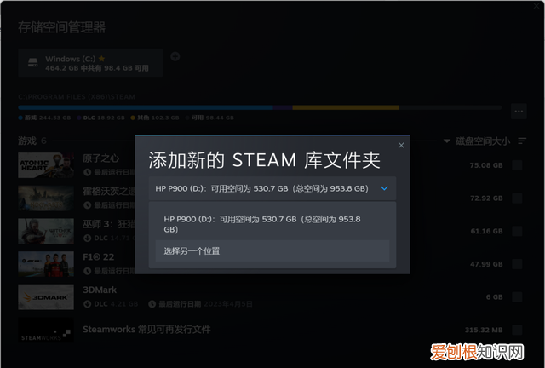545x368 pixels.
Task: Click the clock icon under 原子之心
Action: click(x=87, y=172)
